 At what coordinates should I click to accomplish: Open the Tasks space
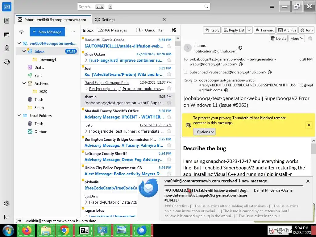click(7, 48)
